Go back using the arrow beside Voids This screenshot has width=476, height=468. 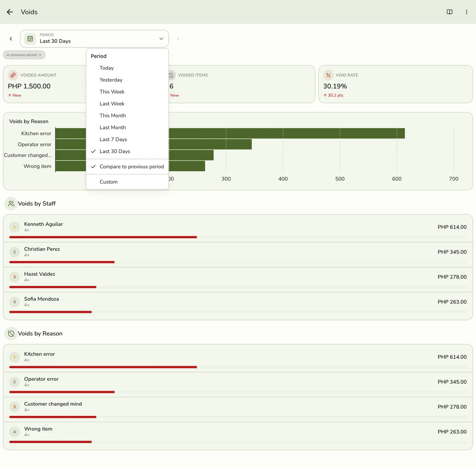pyautogui.click(x=10, y=12)
